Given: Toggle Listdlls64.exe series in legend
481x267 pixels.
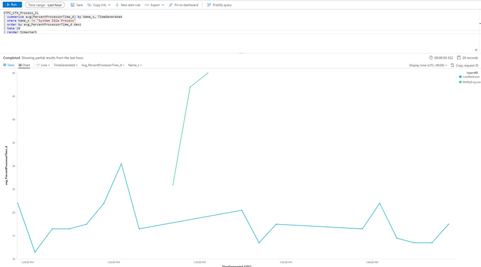Looking at the screenshot, I should pos(471,77).
